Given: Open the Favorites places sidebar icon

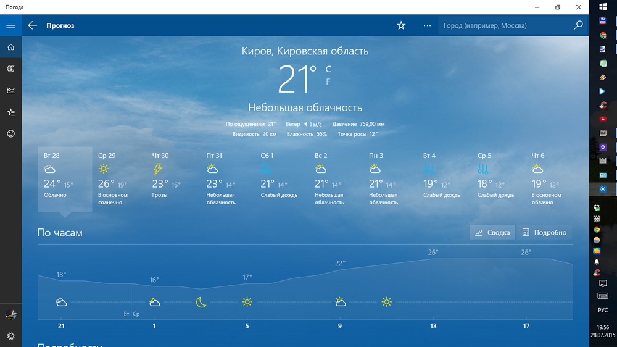Looking at the screenshot, I should [10, 112].
